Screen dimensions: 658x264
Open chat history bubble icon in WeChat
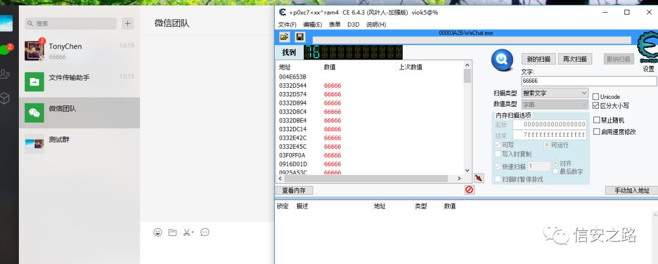205,232
